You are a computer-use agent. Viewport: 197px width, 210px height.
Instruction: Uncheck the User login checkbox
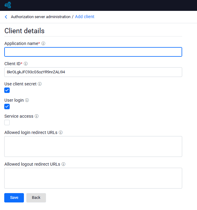point(7,107)
